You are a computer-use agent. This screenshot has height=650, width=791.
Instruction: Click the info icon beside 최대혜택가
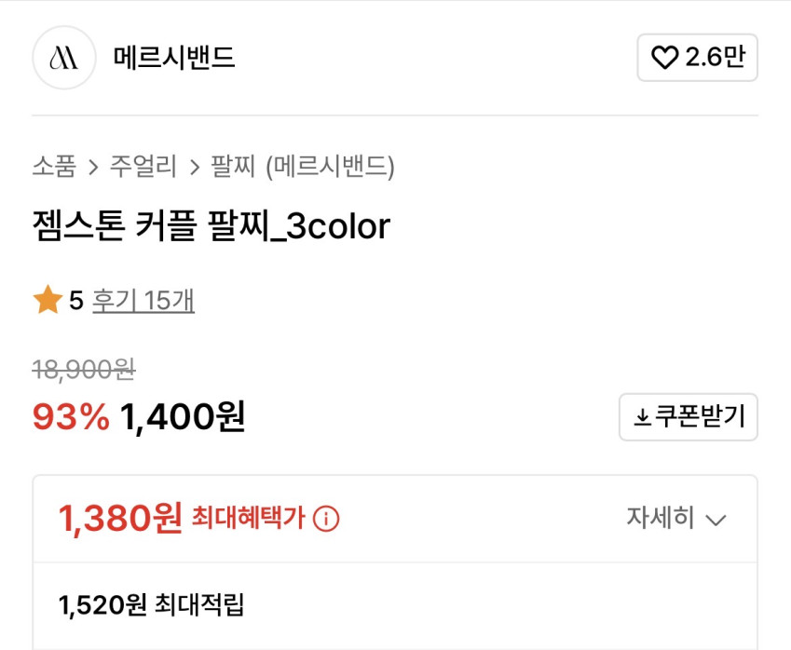point(326,519)
